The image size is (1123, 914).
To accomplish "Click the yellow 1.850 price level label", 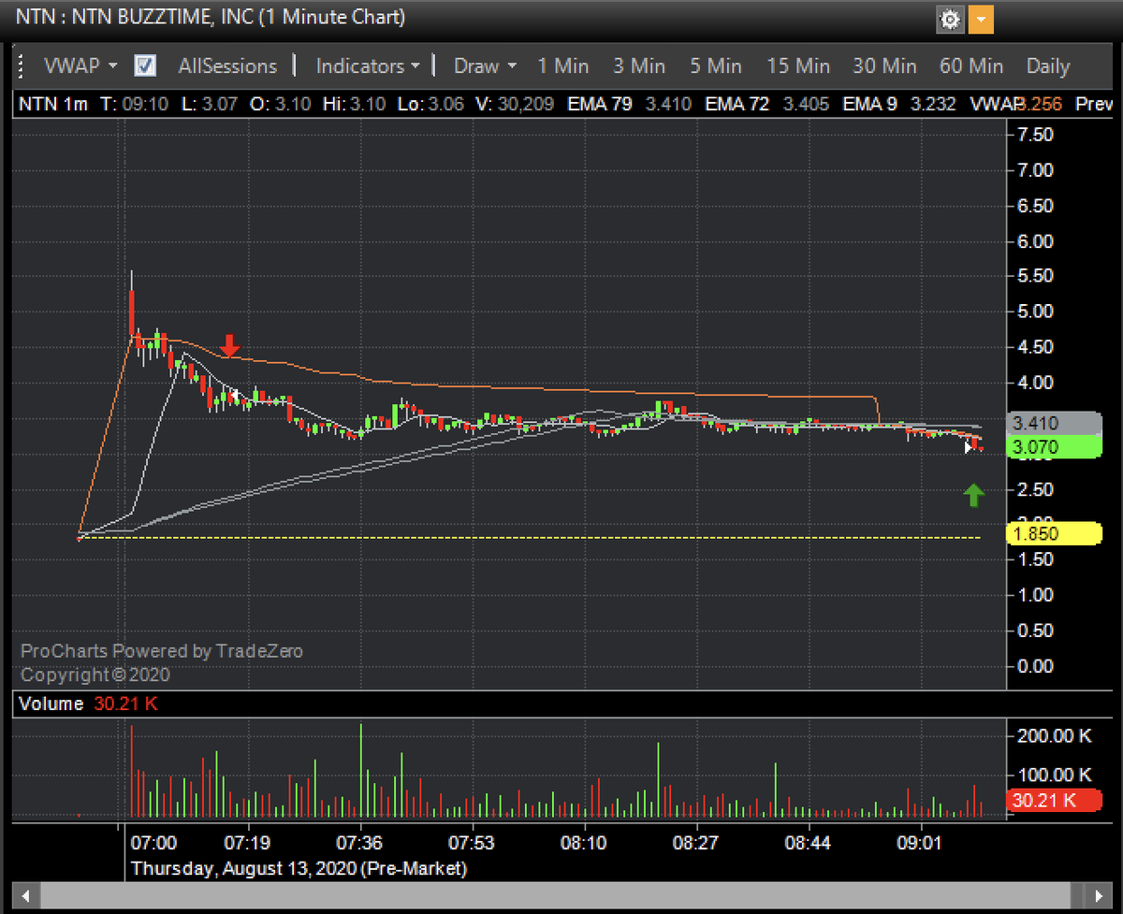I will coord(1052,533).
